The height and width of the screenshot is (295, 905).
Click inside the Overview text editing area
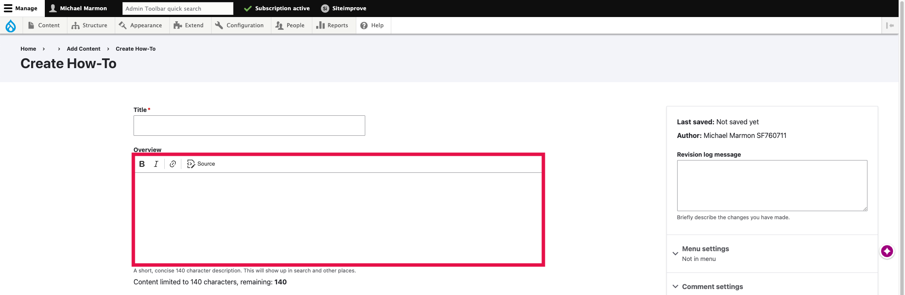(338, 218)
